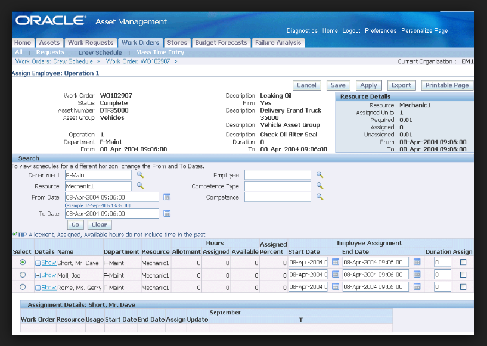Enable the Assign checkbox for Rome, Ms. Gerry
Viewport: 487px width, 346px height.
[x=463, y=286]
